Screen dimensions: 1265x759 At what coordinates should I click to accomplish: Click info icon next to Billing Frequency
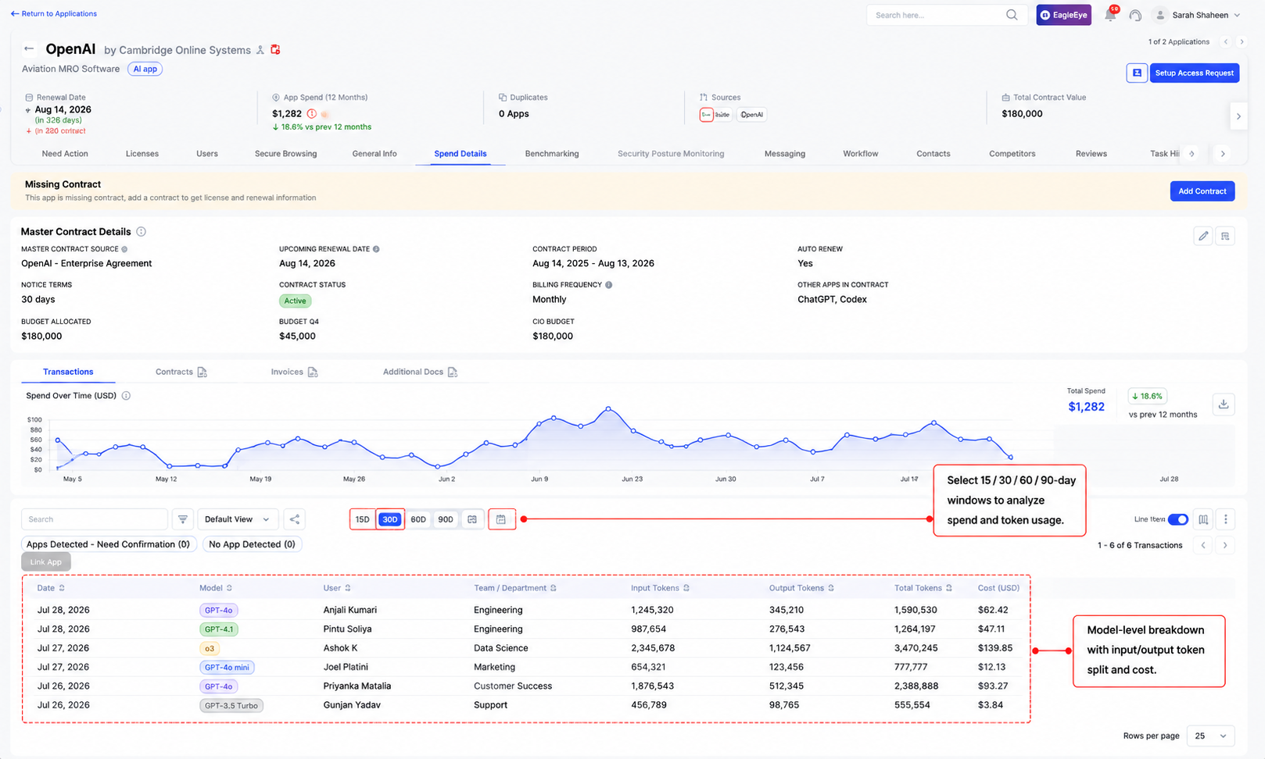[x=609, y=285]
